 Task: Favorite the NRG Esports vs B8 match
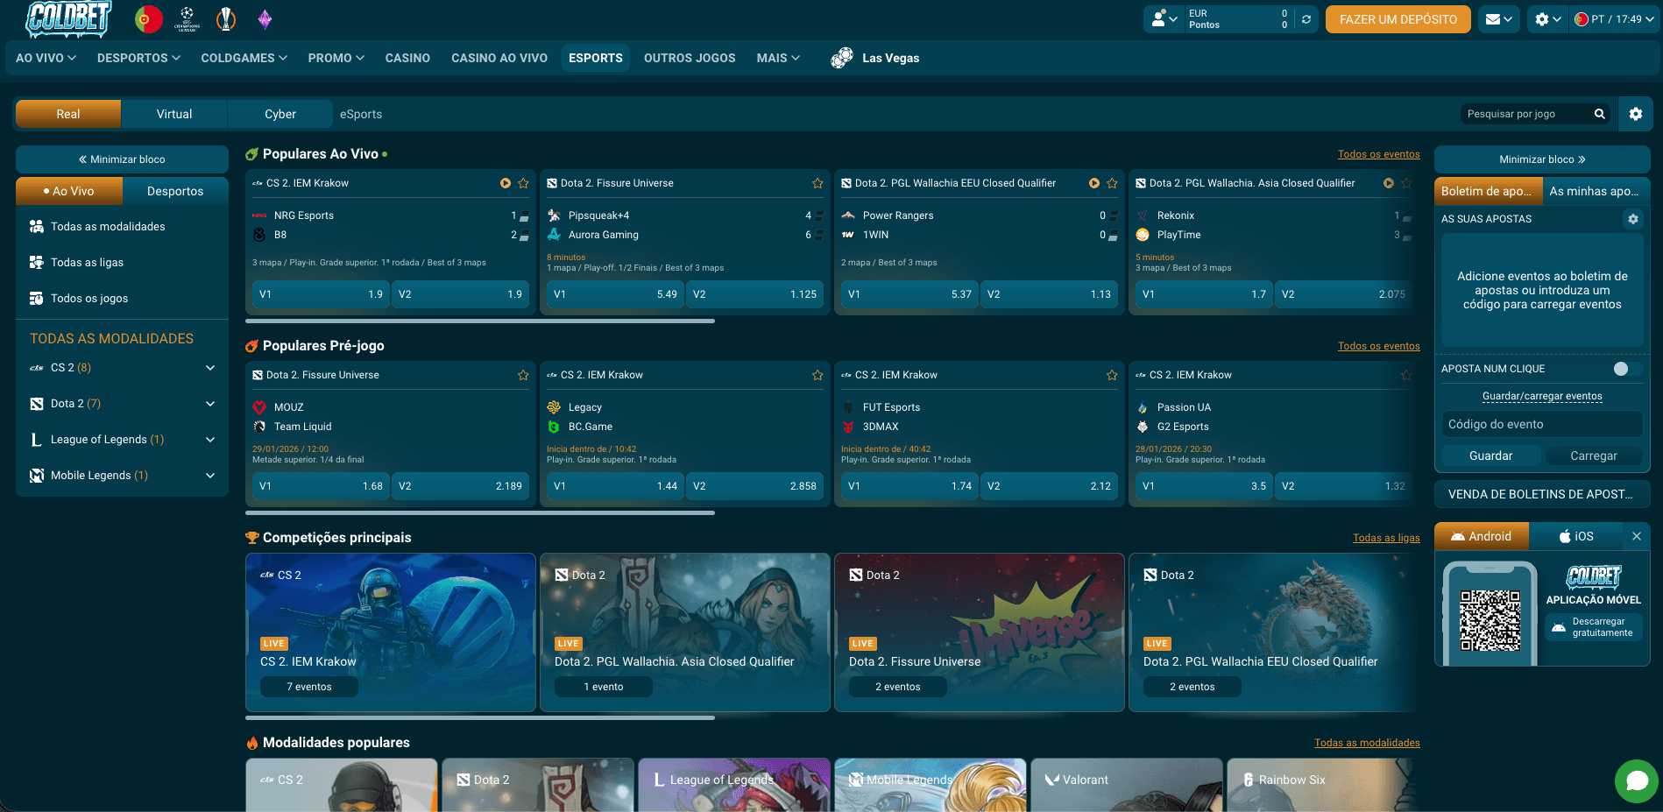pyautogui.click(x=523, y=183)
